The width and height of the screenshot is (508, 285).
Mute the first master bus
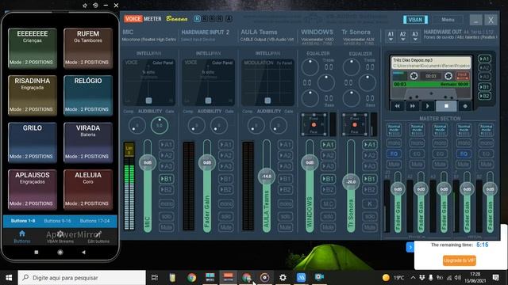tap(394, 165)
